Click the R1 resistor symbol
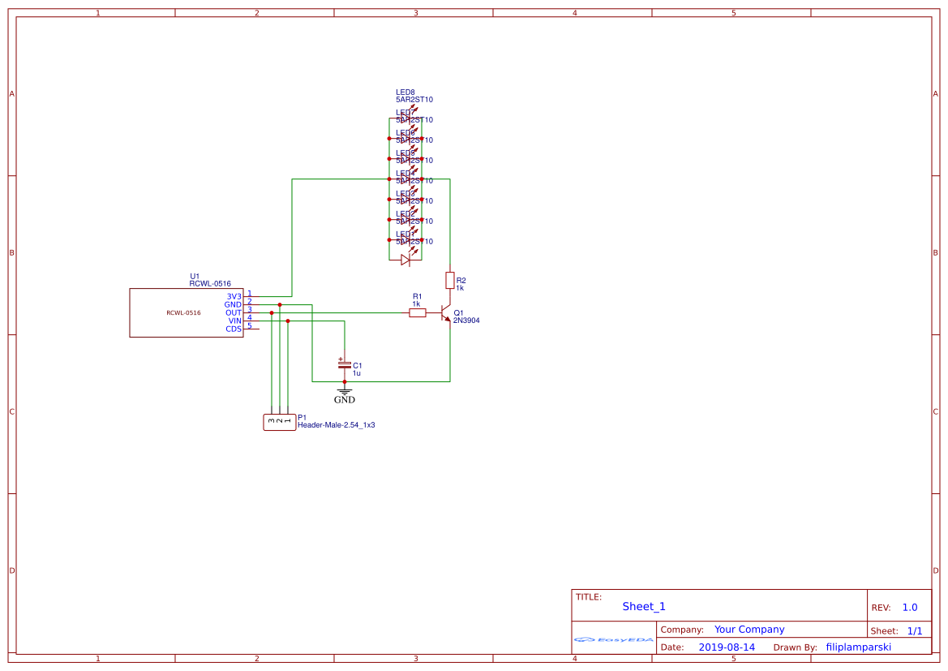 (x=417, y=312)
